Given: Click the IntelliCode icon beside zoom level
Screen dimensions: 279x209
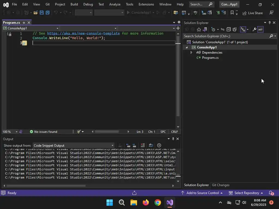Looking at the screenshot, I should [21, 132].
